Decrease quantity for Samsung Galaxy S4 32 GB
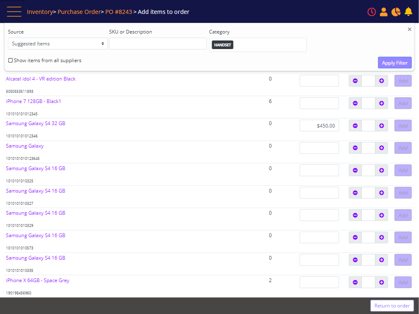The height and width of the screenshot is (314, 419). [355, 126]
